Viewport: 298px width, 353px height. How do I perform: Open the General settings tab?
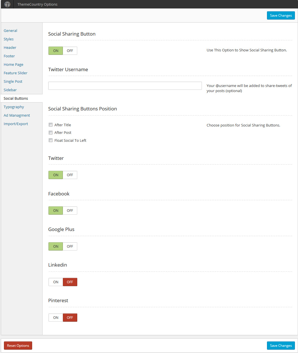[10, 31]
